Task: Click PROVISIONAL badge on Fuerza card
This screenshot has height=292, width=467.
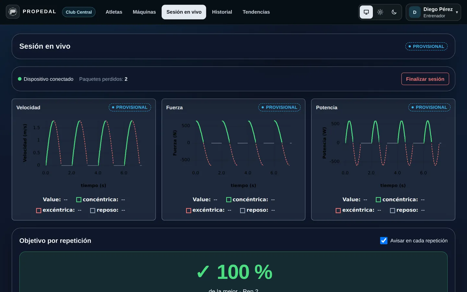Action: [280, 107]
